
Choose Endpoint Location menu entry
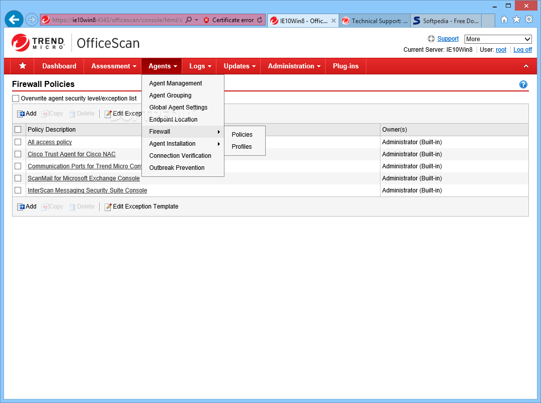tap(183, 120)
